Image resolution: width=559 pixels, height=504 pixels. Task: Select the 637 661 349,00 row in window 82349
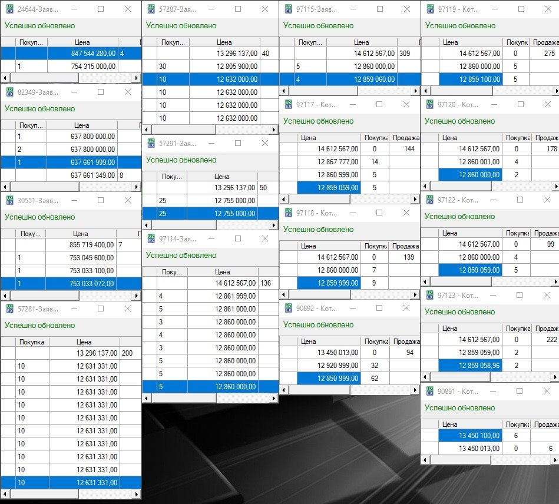[x=82, y=175]
